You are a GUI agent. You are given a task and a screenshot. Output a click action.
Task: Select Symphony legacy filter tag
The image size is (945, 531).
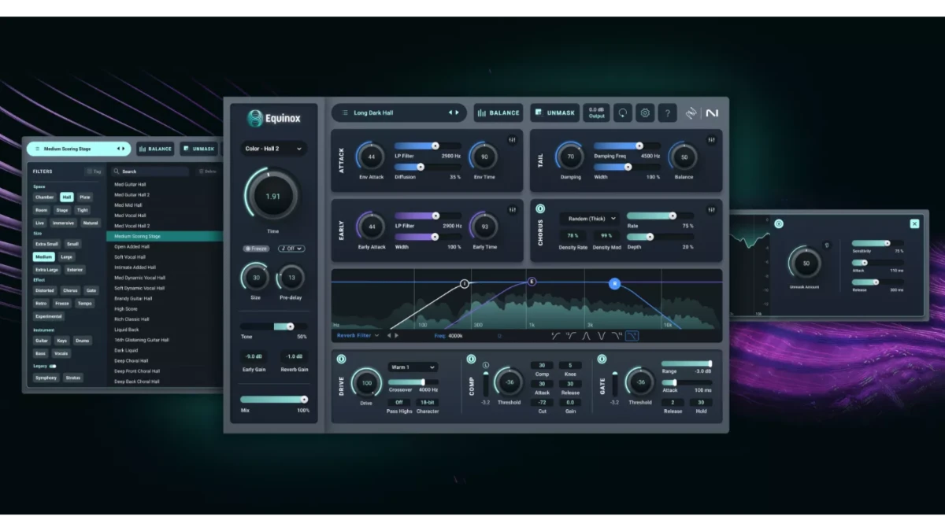click(46, 378)
